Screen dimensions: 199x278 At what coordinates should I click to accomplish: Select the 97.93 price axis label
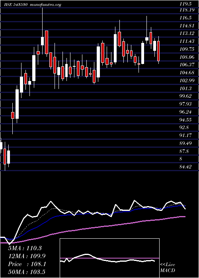click(x=185, y=104)
